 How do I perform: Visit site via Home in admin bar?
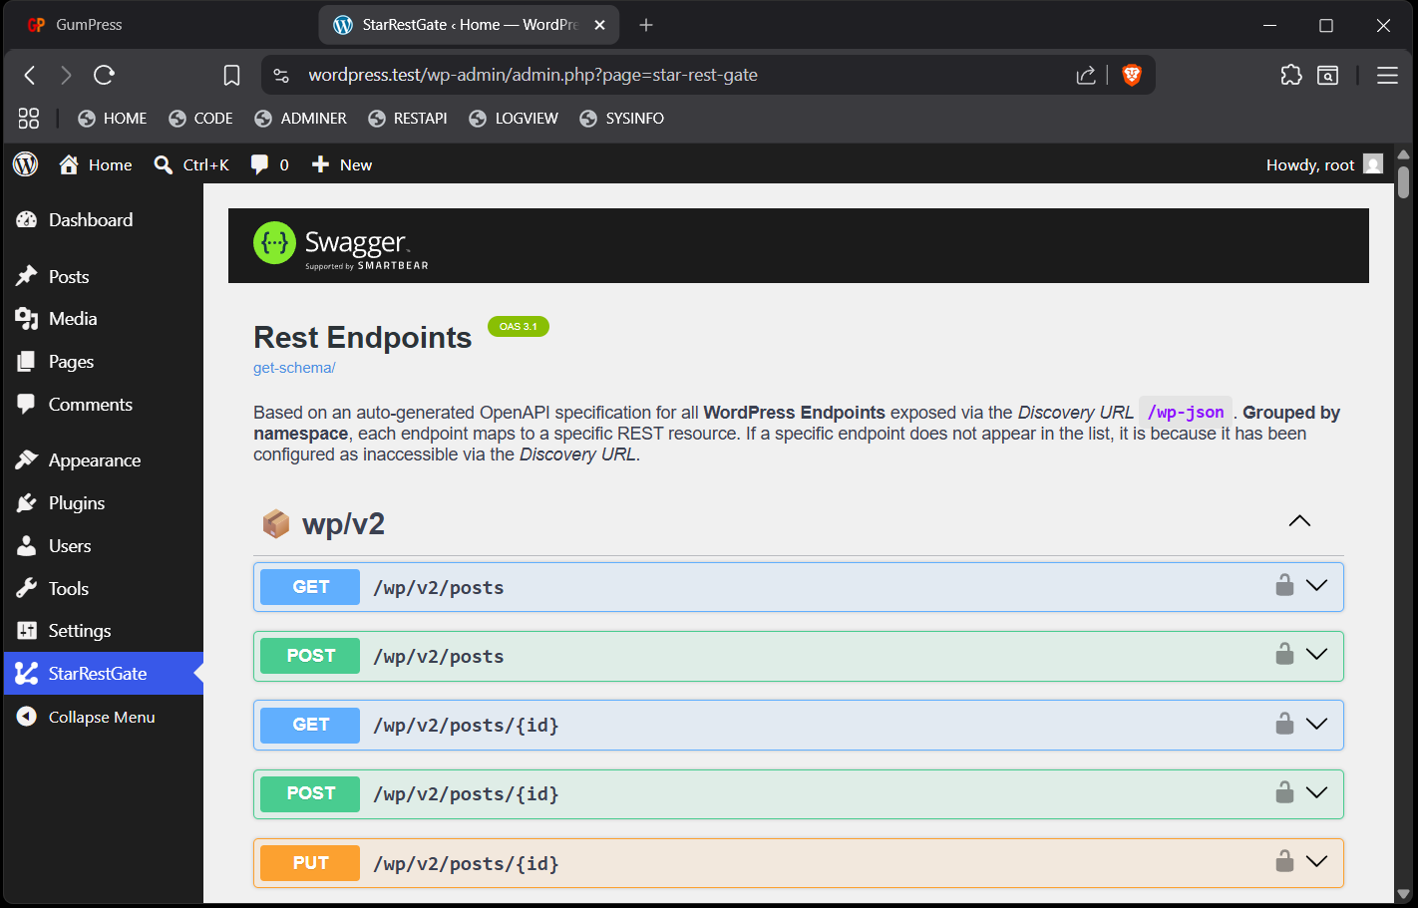click(x=96, y=164)
